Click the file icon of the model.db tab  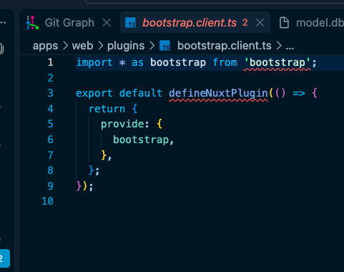pos(284,23)
